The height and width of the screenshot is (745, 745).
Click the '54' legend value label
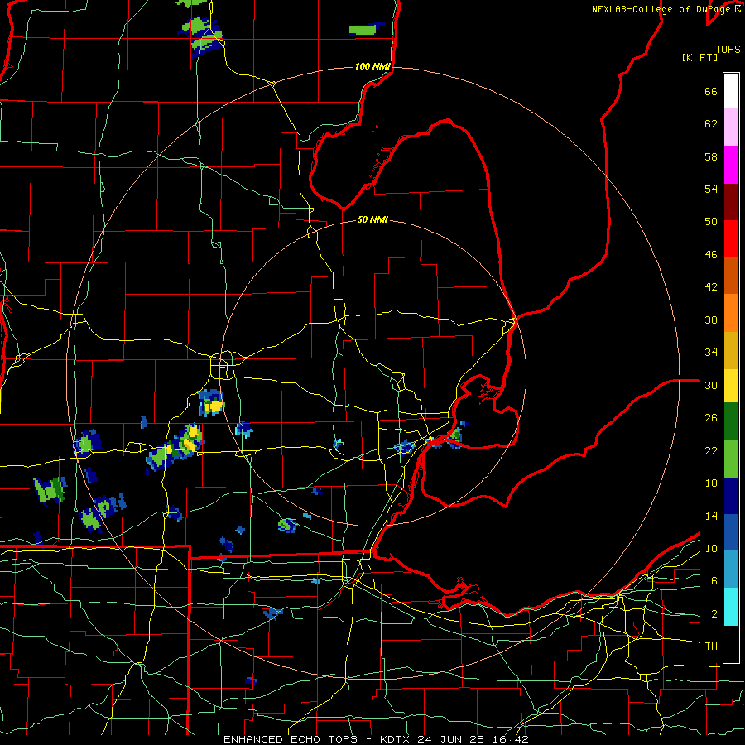[x=711, y=189]
